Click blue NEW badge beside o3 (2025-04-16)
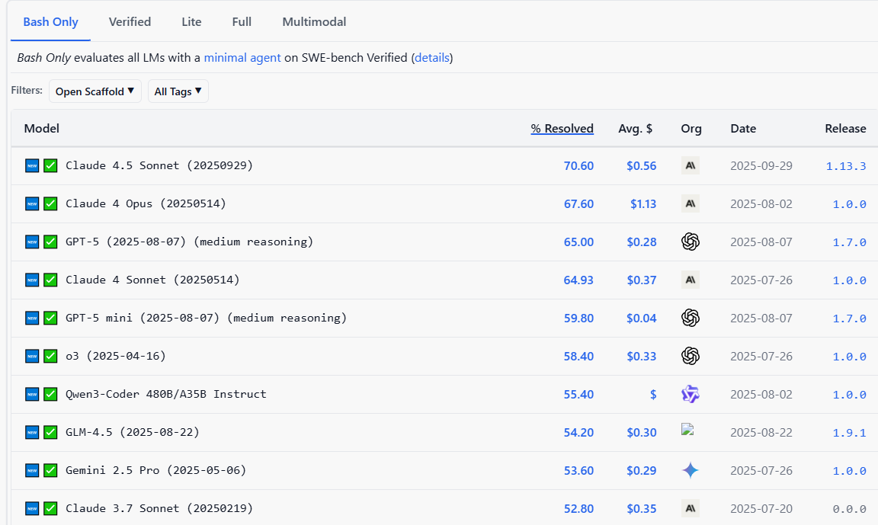This screenshot has height=525, width=878. (32, 356)
